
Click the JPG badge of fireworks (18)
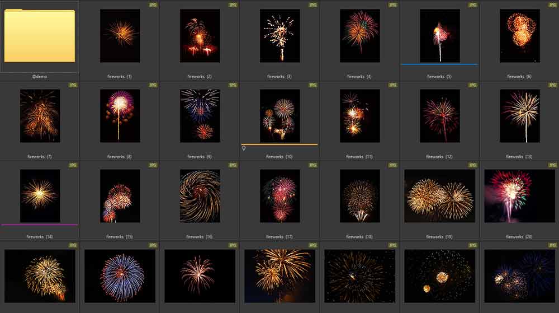pyautogui.click(x=392, y=165)
